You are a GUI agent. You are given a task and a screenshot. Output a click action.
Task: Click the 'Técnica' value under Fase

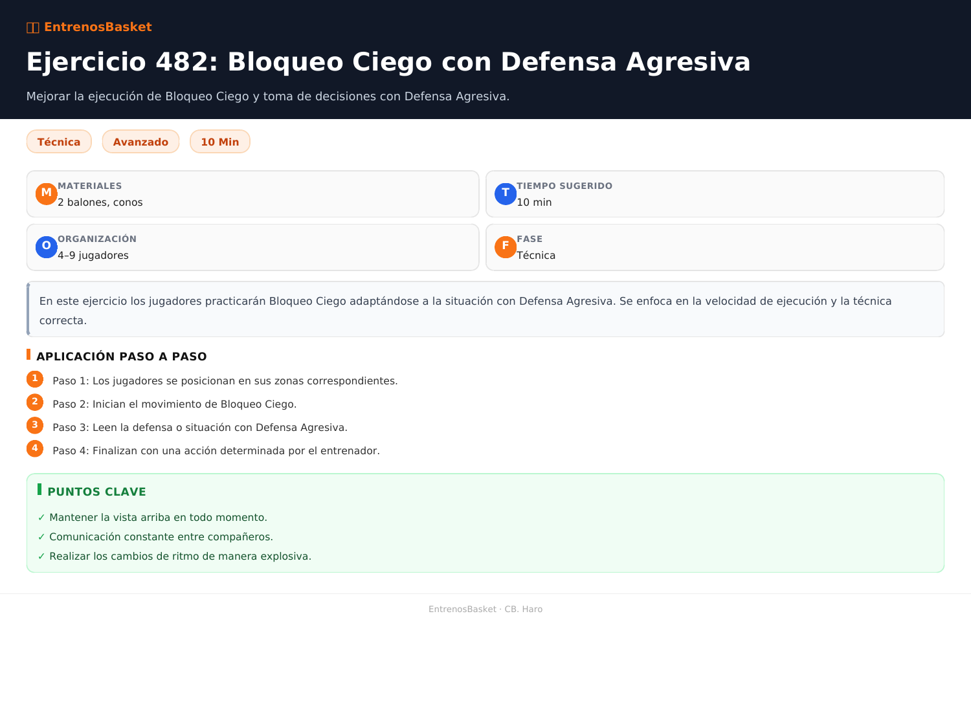[x=536, y=256]
